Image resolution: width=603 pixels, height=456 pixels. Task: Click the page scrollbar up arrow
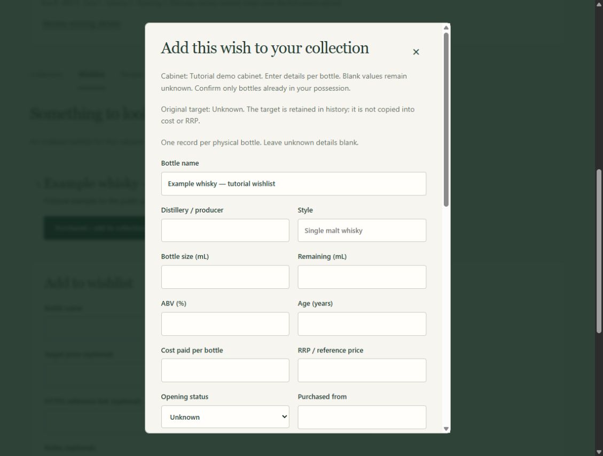tap(599, 3)
